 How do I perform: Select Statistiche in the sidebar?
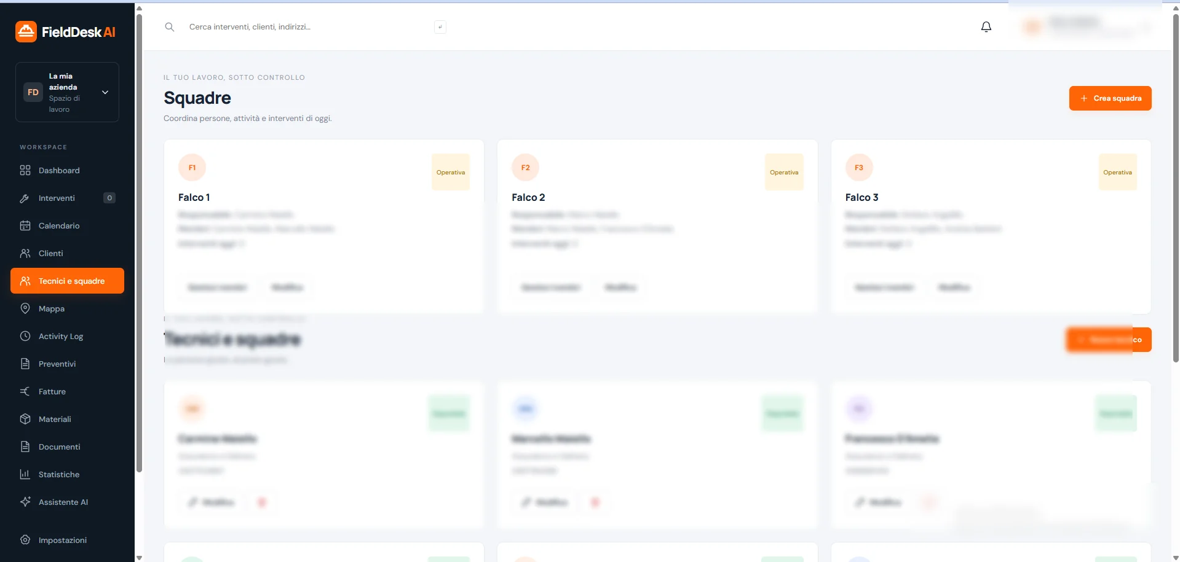67,474
